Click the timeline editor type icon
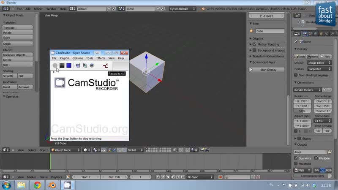The image size is (338, 190). point(6,177)
